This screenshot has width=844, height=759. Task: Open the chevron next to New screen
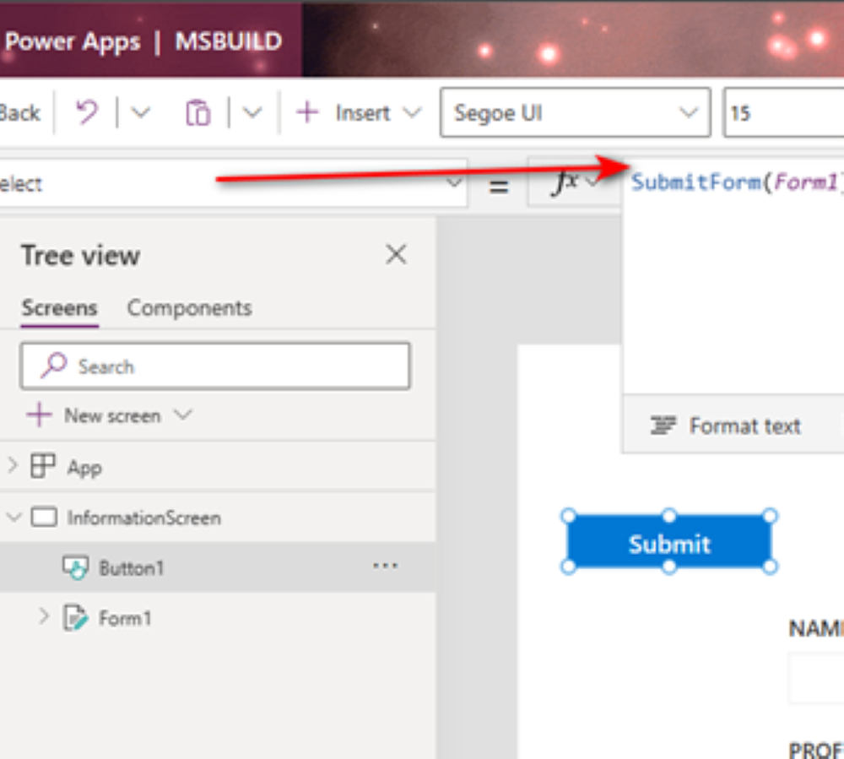click(x=182, y=415)
